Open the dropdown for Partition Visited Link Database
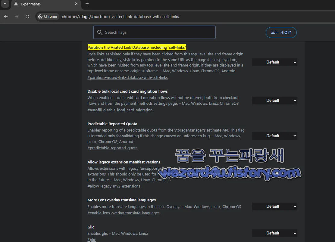Image resolution: width=335 pixels, height=242 pixels. click(x=274, y=62)
